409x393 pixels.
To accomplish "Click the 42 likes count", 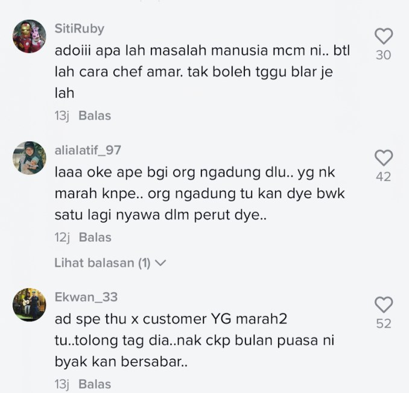I will 384,177.
